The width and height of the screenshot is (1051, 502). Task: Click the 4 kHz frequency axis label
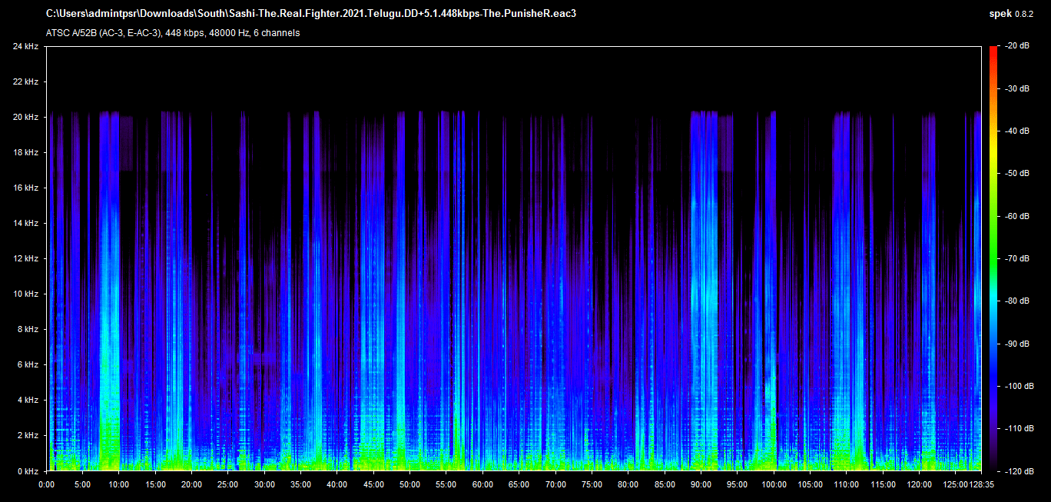tap(28, 400)
